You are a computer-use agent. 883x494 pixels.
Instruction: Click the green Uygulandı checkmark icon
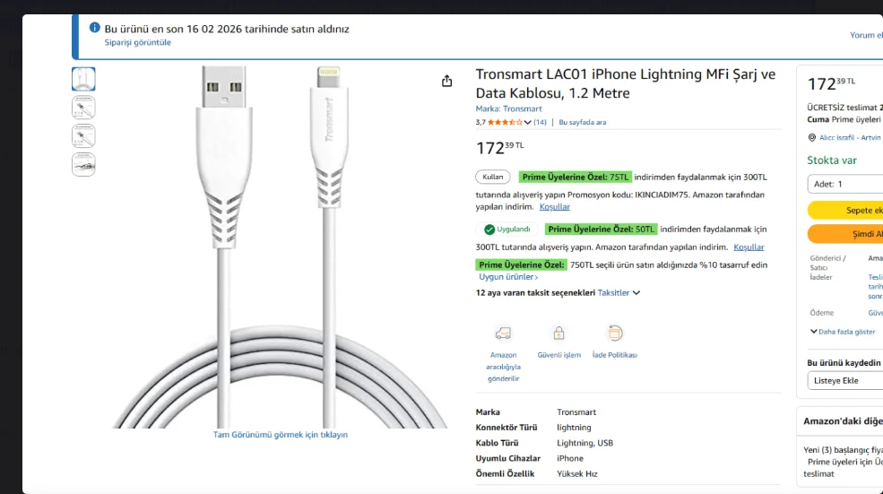(x=489, y=230)
